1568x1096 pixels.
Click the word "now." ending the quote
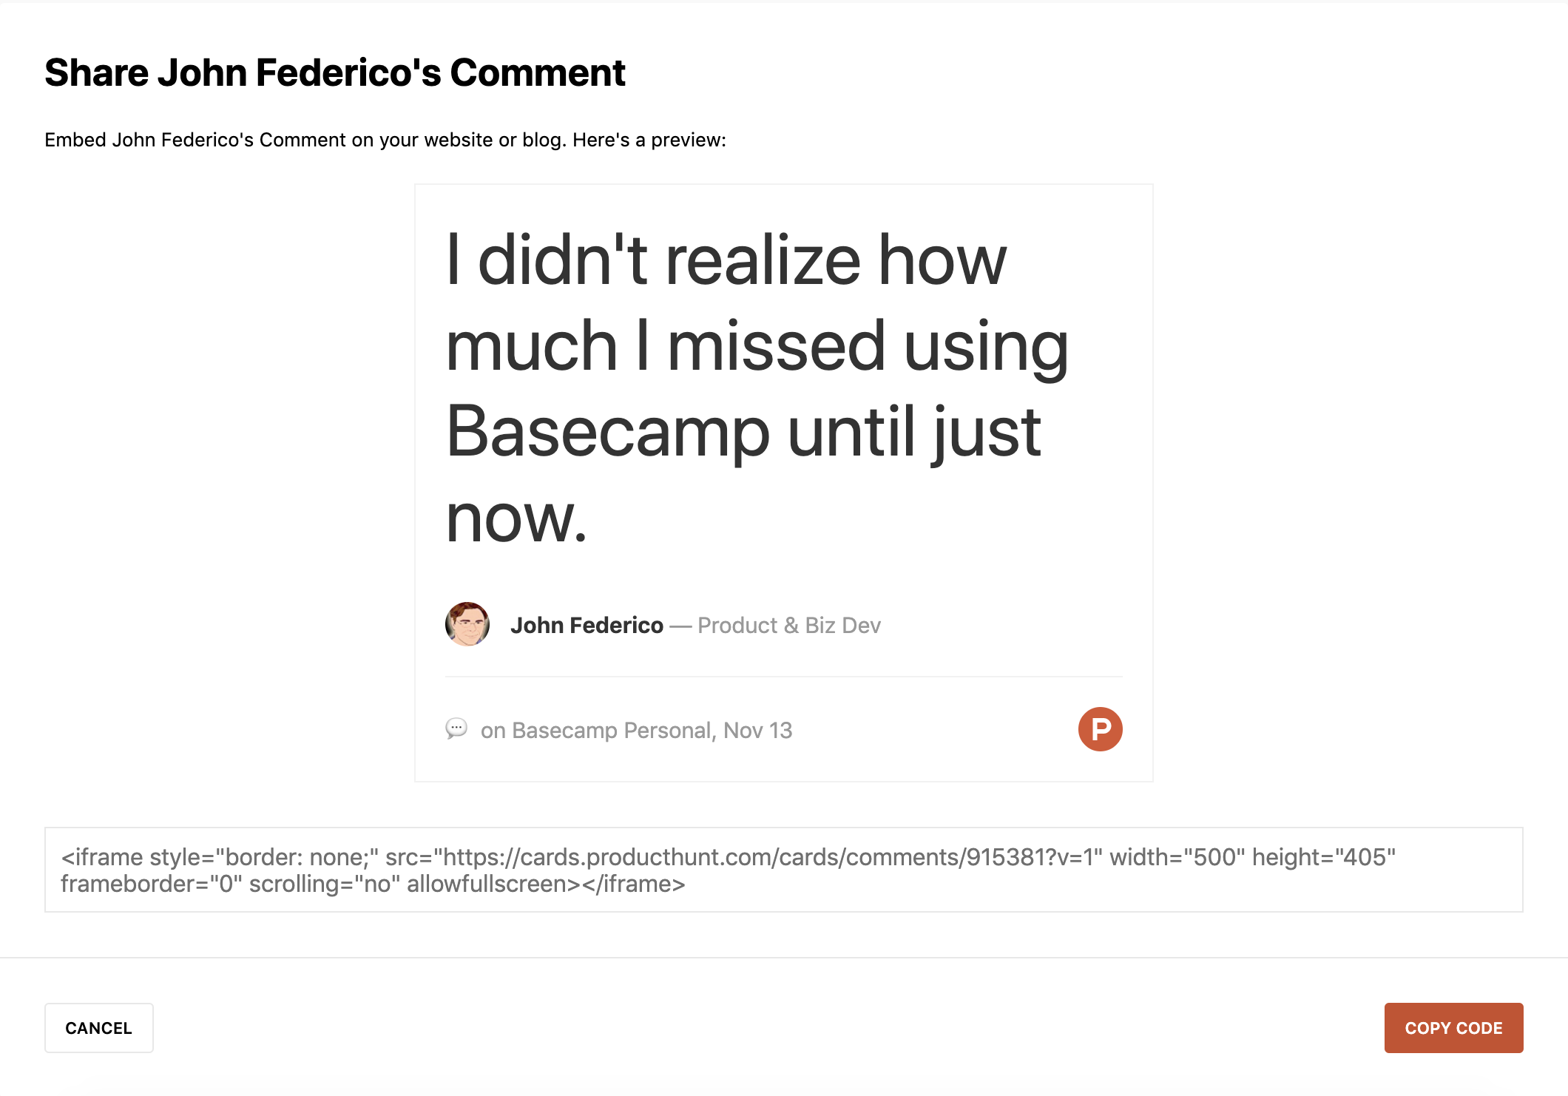click(x=516, y=518)
